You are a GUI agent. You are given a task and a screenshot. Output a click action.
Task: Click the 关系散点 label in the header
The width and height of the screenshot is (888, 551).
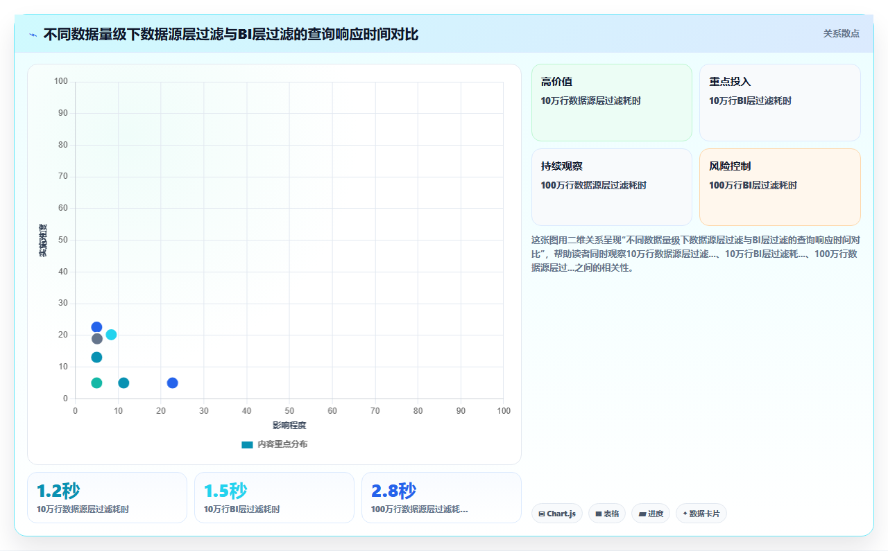point(841,33)
